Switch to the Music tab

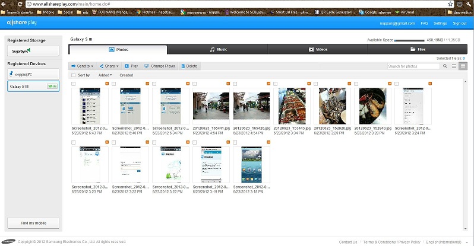pyautogui.click(x=217, y=49)
